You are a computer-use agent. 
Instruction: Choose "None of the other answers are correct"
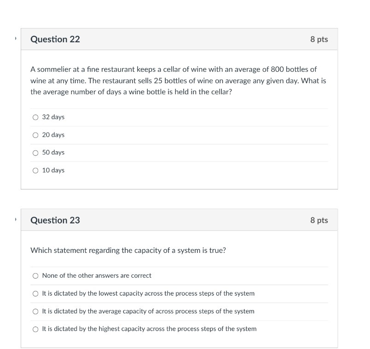point(35,276)
